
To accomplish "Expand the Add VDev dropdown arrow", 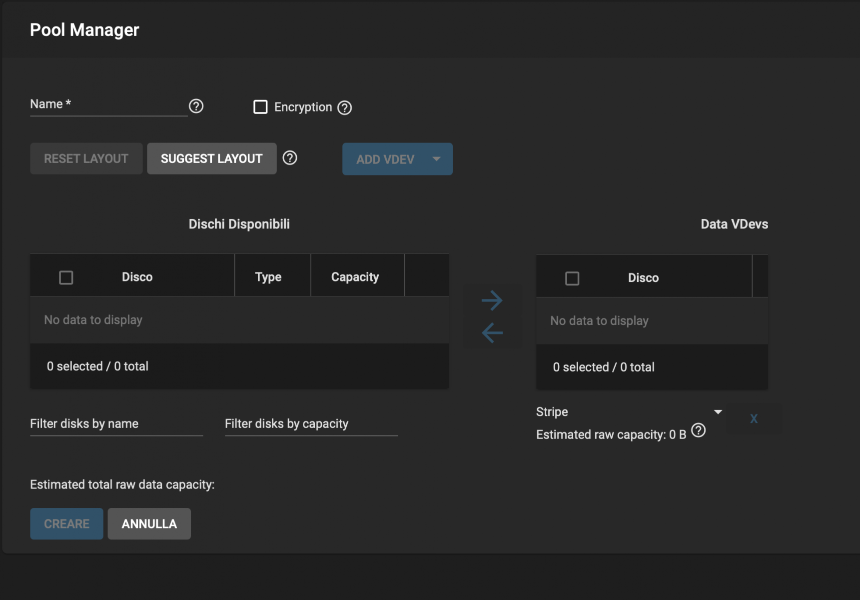I will 436,159.
